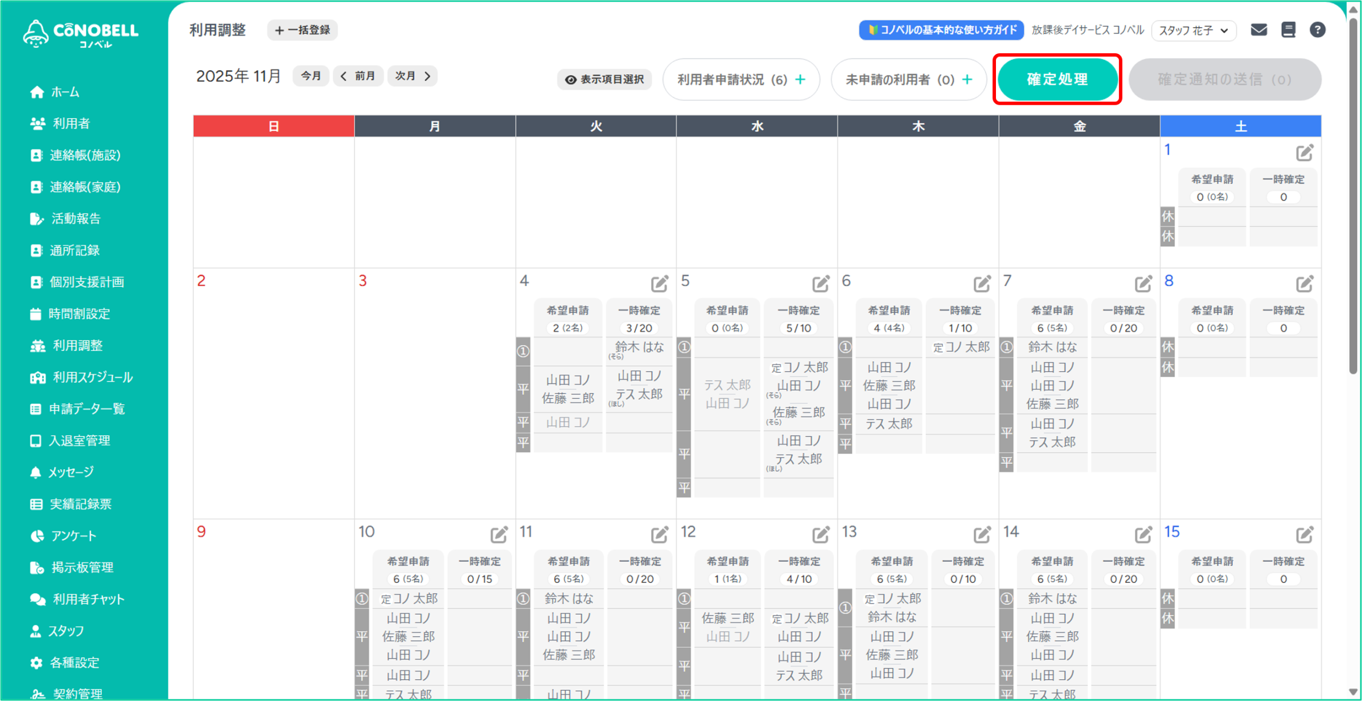
Task: Click the edit icon for November 4
Action: pyautogui.click(x=659, y=283)
